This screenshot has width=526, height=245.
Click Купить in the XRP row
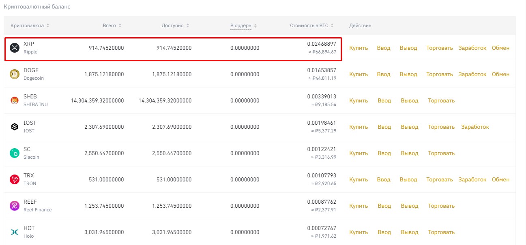[x=359, y=48]
